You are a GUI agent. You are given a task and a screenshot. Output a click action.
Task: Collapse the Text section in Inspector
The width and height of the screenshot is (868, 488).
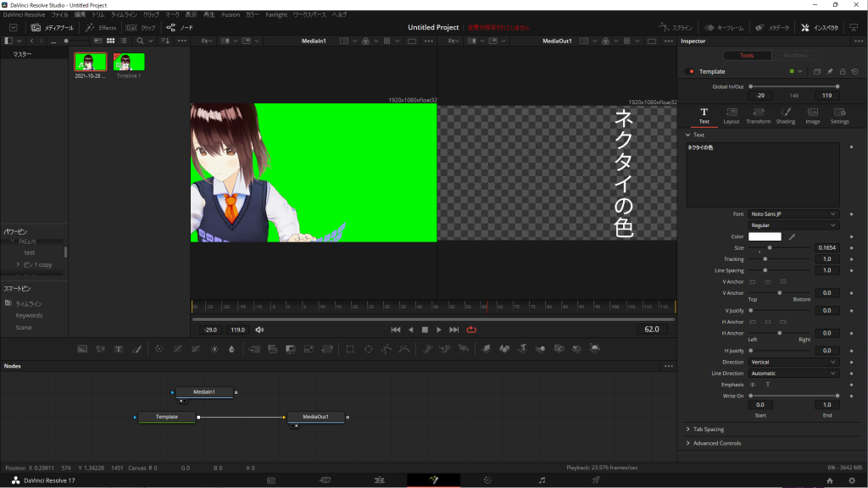[688, 135]
